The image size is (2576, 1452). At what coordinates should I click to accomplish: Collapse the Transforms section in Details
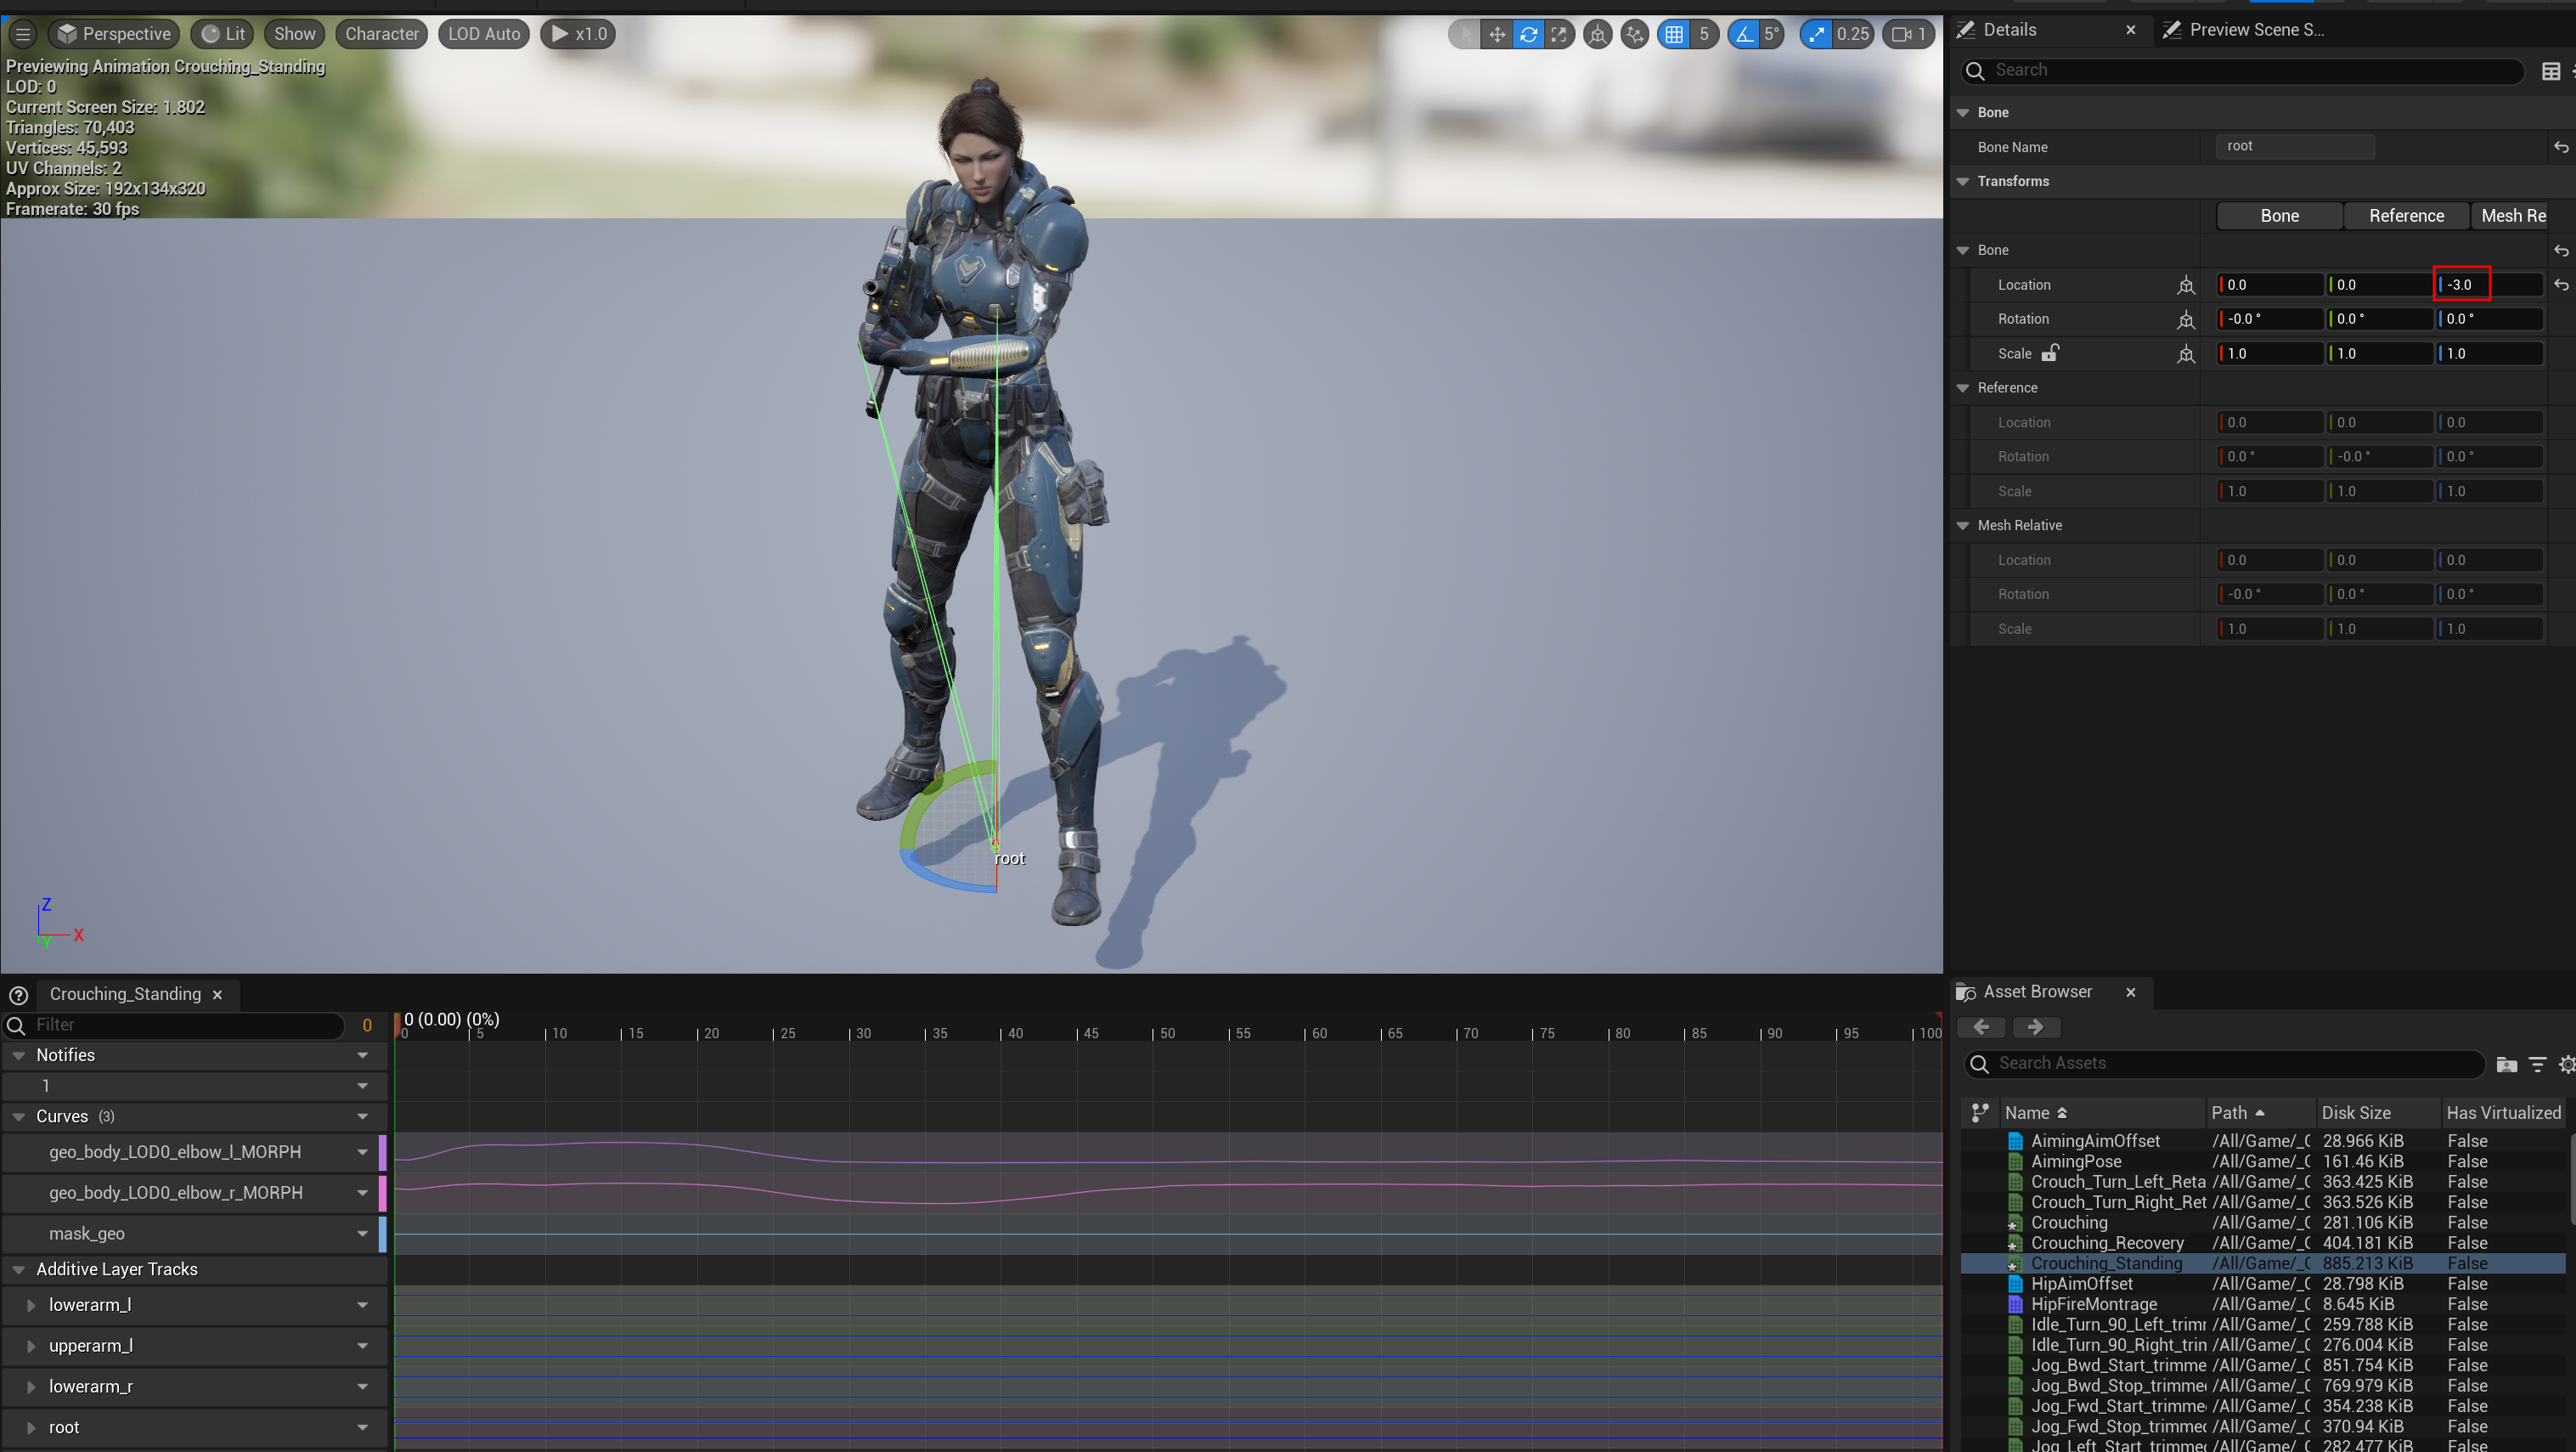(1963, 181)
